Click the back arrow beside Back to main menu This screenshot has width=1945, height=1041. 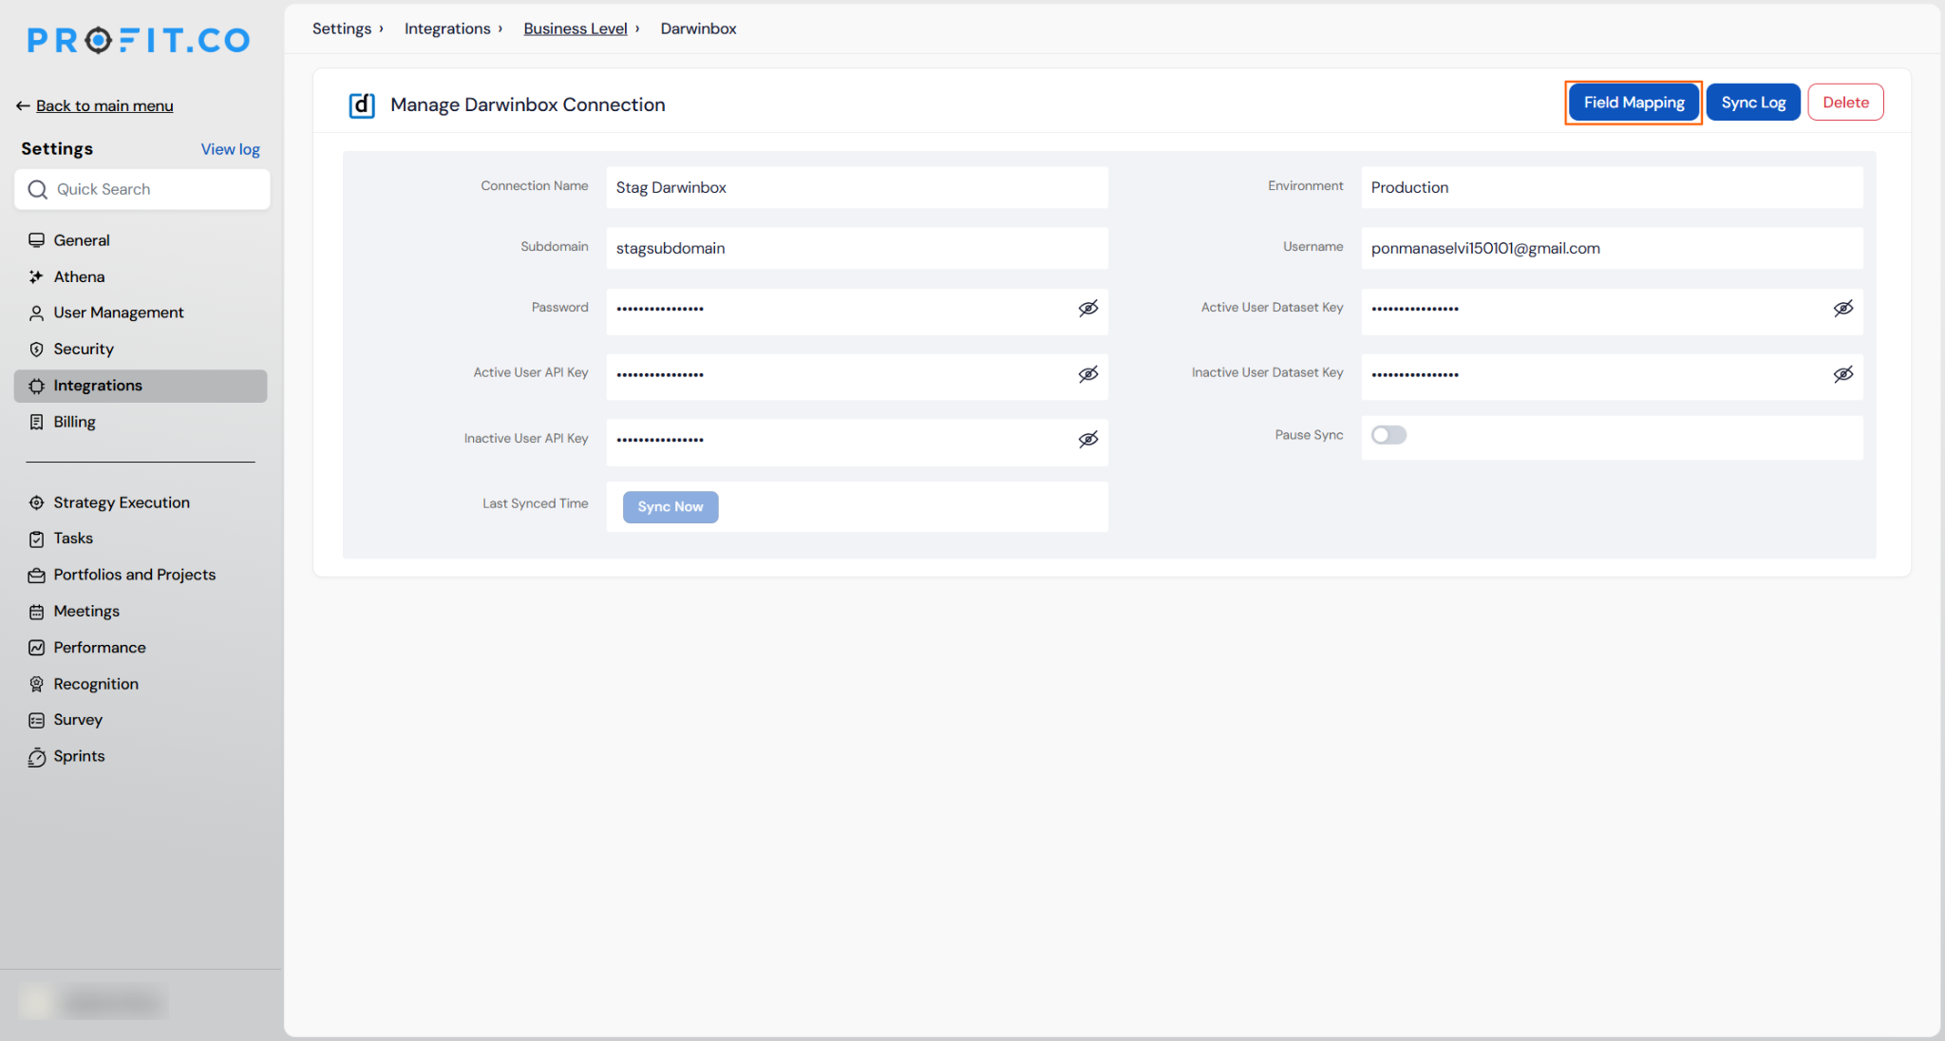[x=23, y=105]
